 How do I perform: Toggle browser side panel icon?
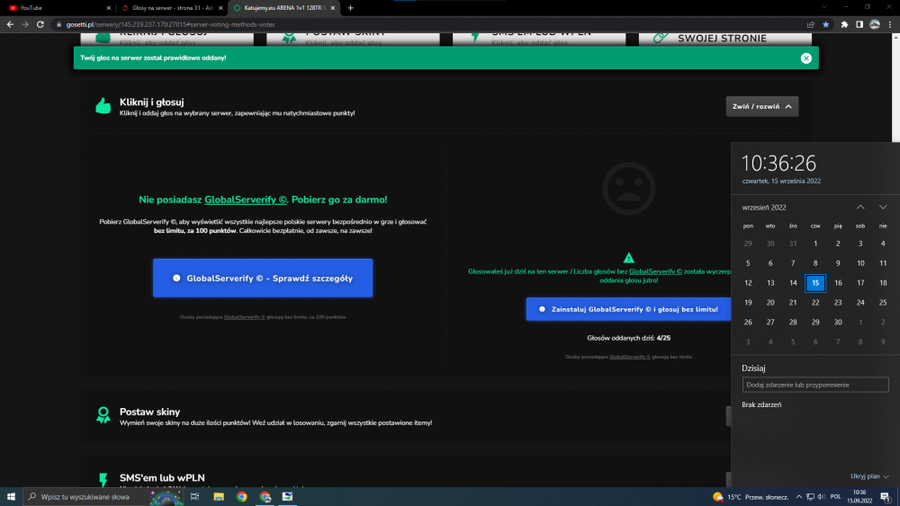click(x=859, y=24)
